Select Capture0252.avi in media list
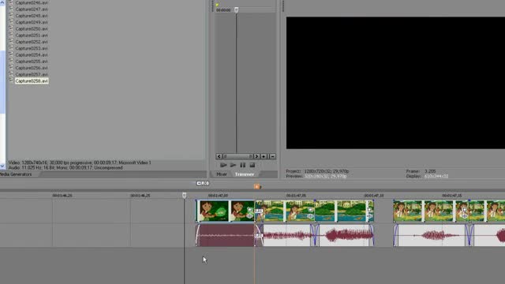 coord(32,42)
